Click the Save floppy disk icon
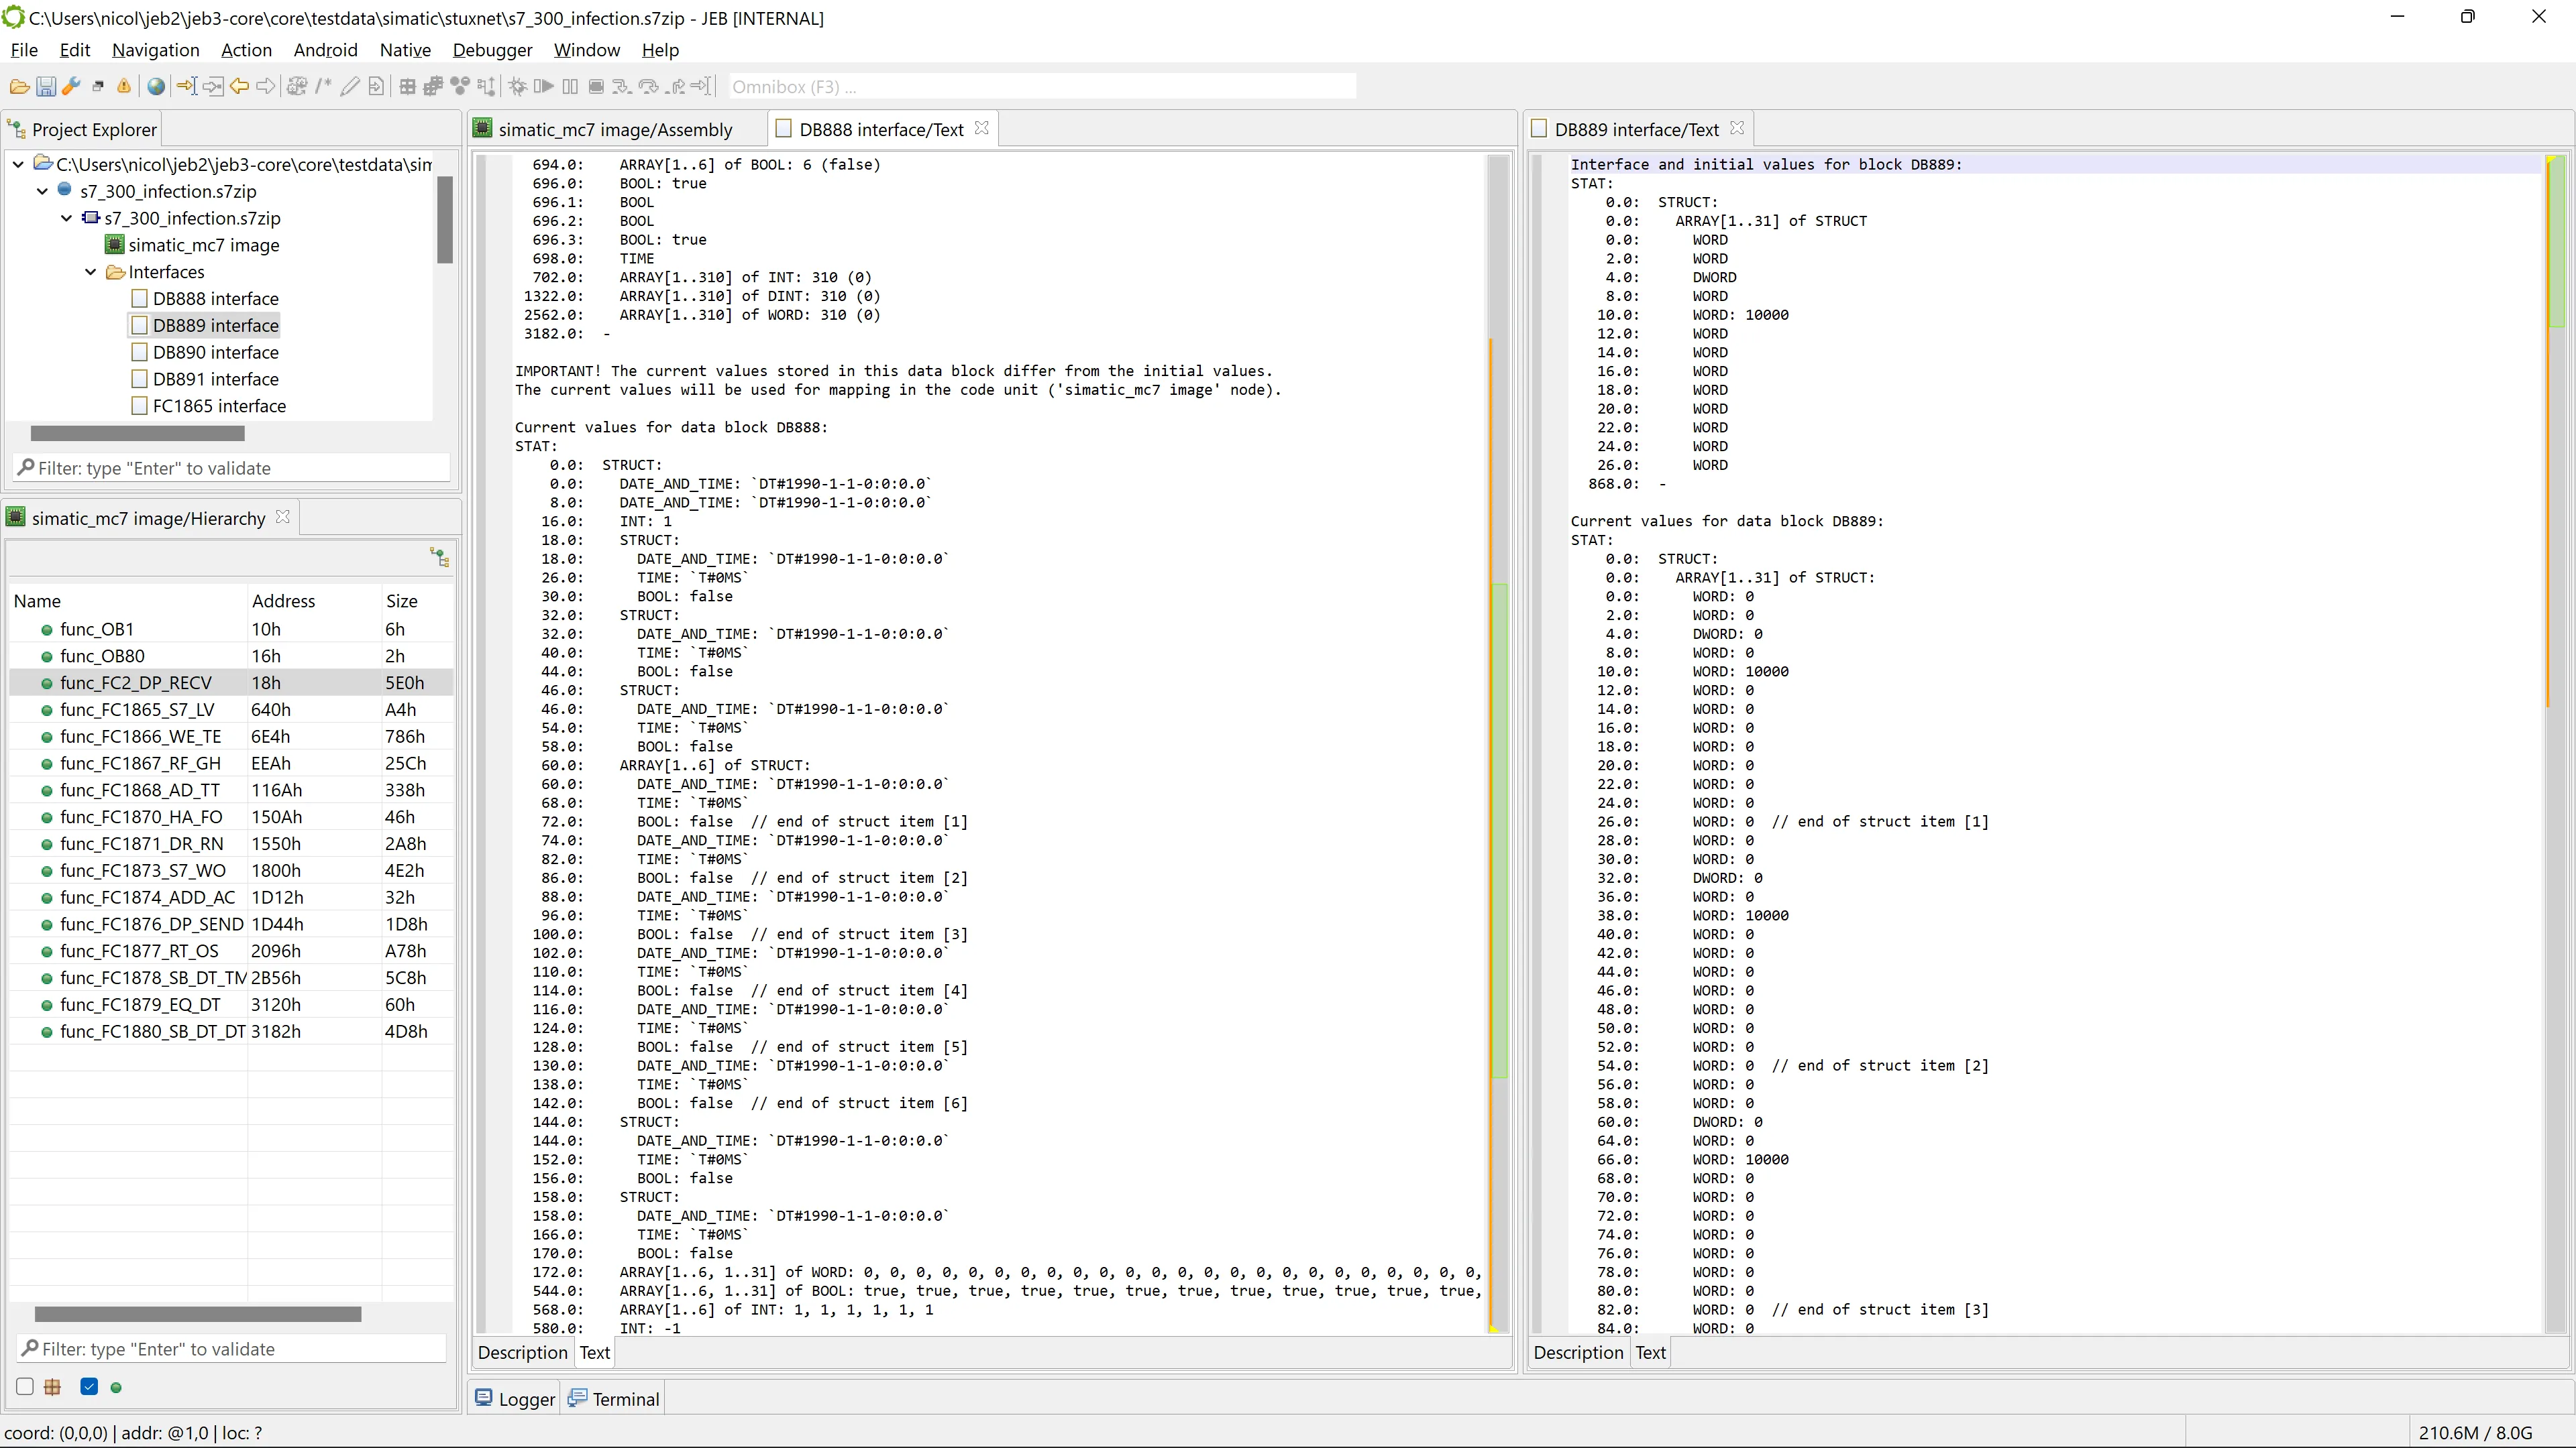 [45, 87]
